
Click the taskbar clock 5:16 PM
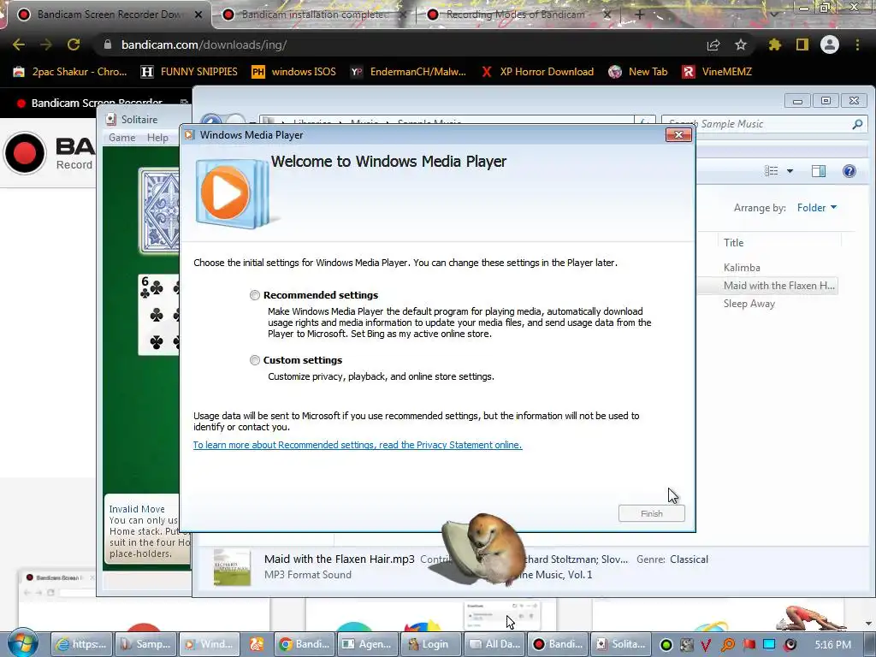click(832, 645)
